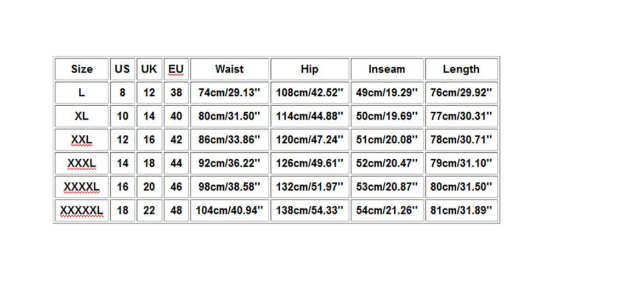Click the 51cm/20.08'' inseam cell
Viewport: 634px width, 294px height.
(x=387, y=140)
